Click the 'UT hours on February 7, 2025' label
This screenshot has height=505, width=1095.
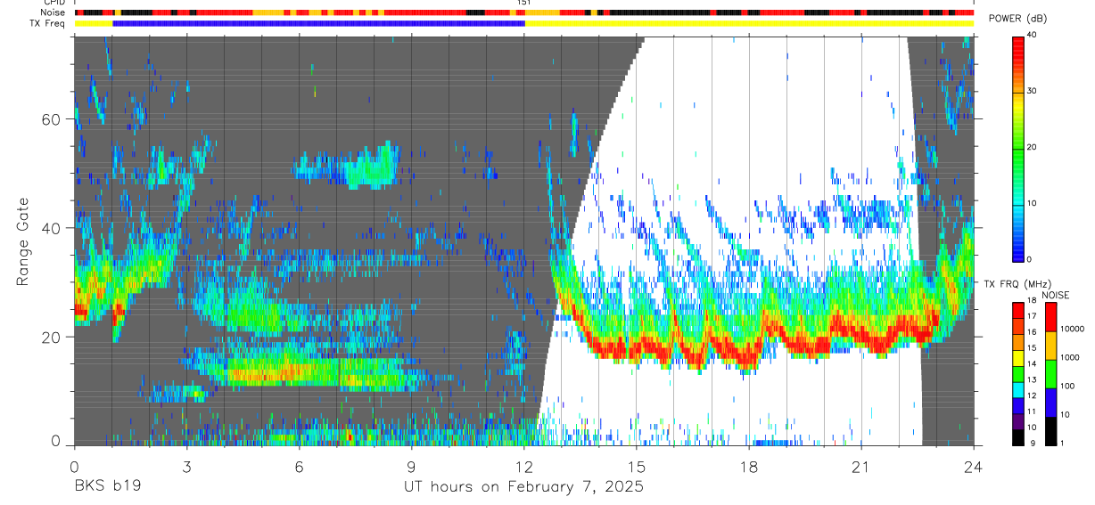tap(524, 487)
